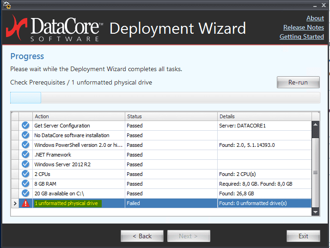
Task: Select the '20 GB available on C:\' text
Action: coord(59,194)
